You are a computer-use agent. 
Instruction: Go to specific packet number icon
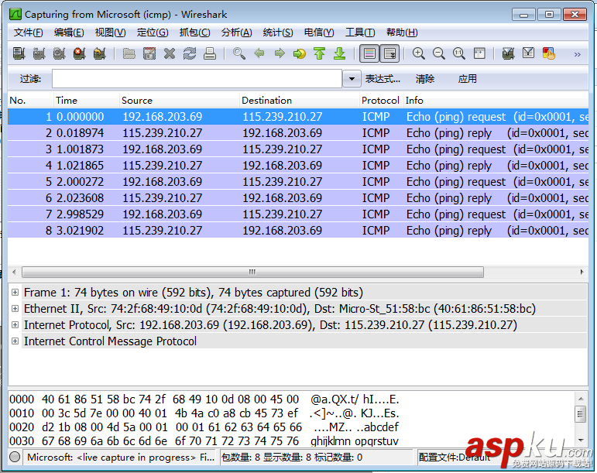300,53
